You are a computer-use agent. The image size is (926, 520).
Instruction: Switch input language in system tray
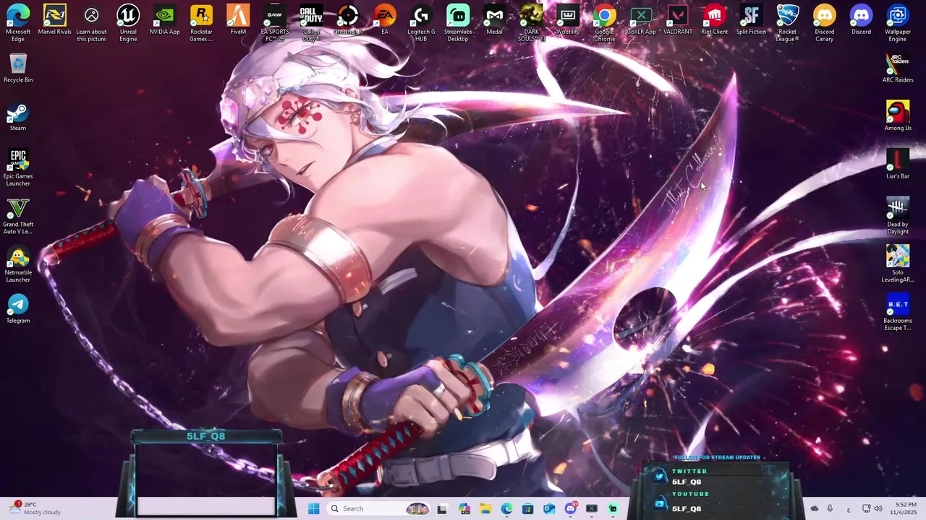(x=849, y=508)
